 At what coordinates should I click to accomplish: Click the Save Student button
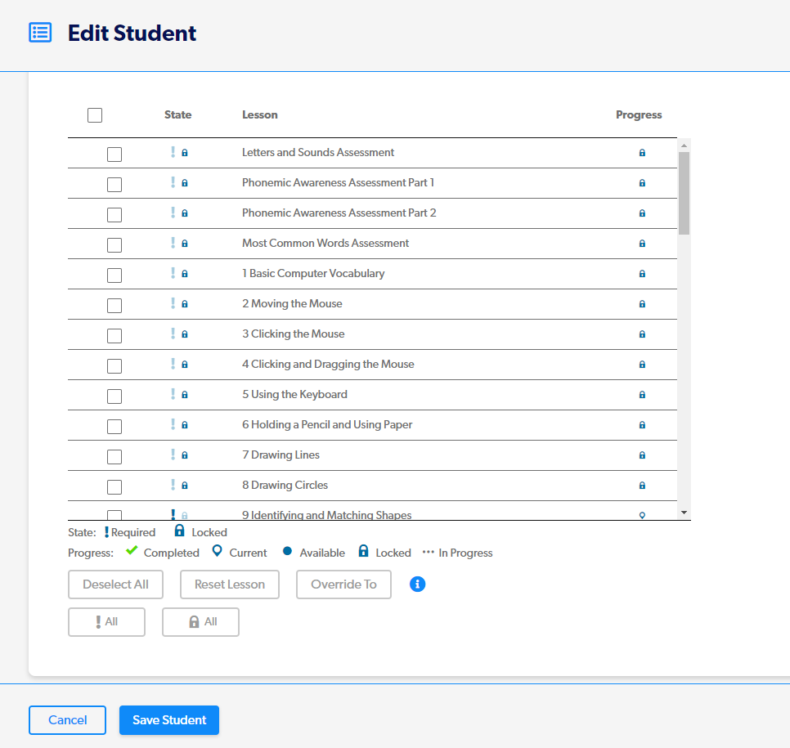point(169,720)
